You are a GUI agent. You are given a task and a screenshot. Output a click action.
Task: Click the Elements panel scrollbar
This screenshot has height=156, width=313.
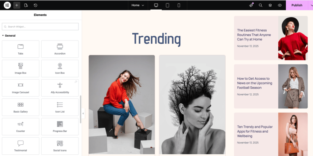coord(81,109)
